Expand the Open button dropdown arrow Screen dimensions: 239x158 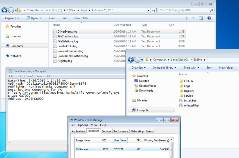pos(41,18)
